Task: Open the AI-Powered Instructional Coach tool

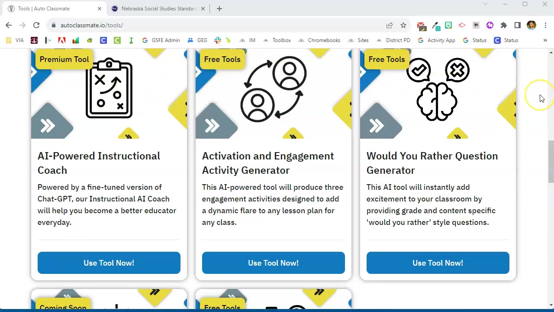Action: 109,263
